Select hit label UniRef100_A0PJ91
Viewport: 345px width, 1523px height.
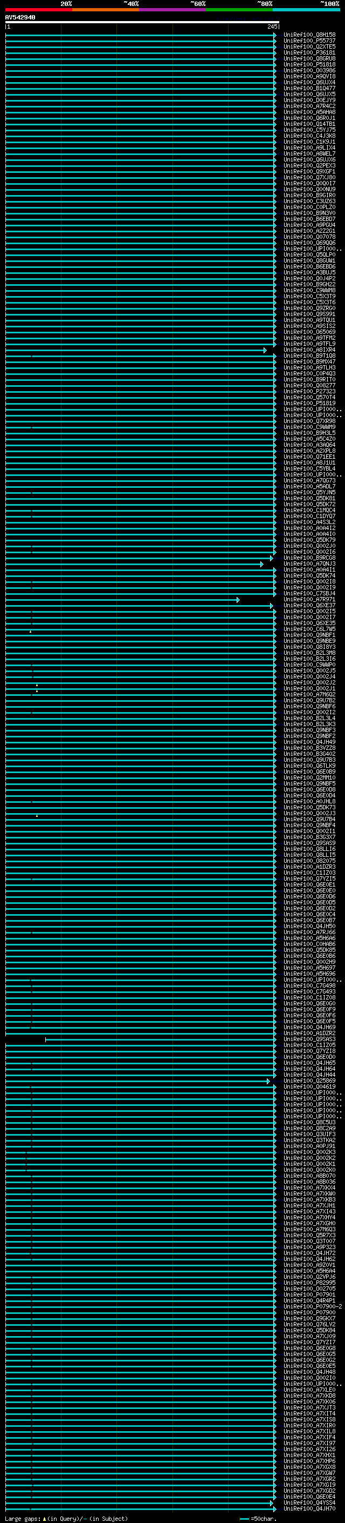pyautogui.click(x=309, y=1146)
